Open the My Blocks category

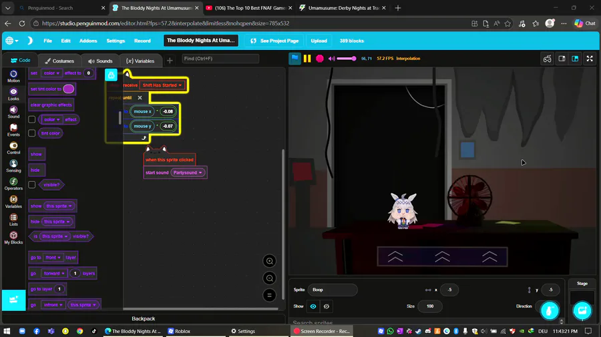[x=13, y=238]
